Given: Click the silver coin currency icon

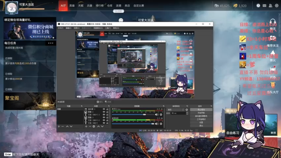Looking at the screenshot, I should [216, 6].
